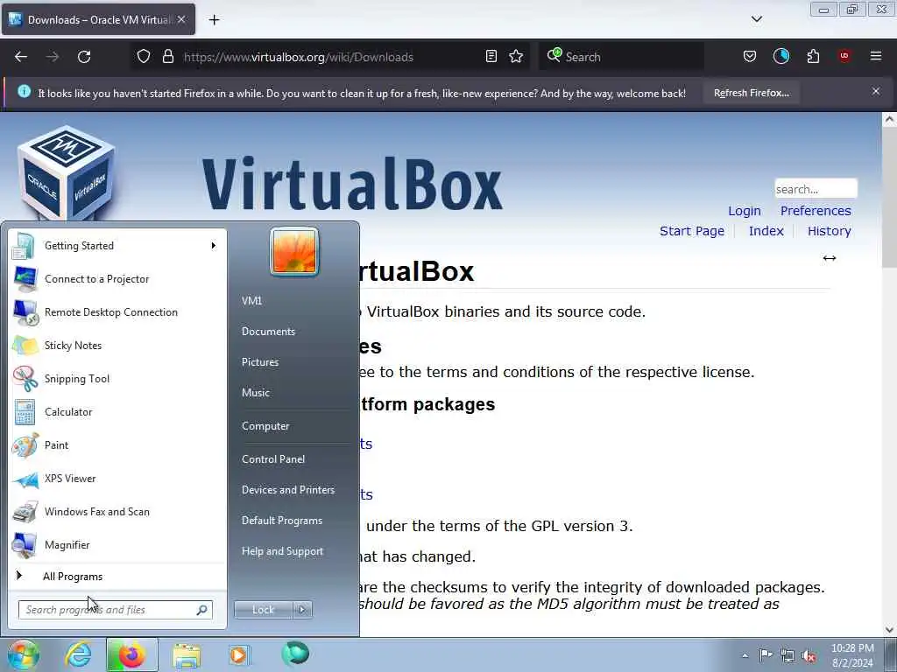Open Pictures library

coord(260,362)
